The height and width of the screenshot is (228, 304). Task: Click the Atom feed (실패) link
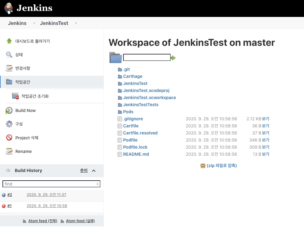pos(80,221)
